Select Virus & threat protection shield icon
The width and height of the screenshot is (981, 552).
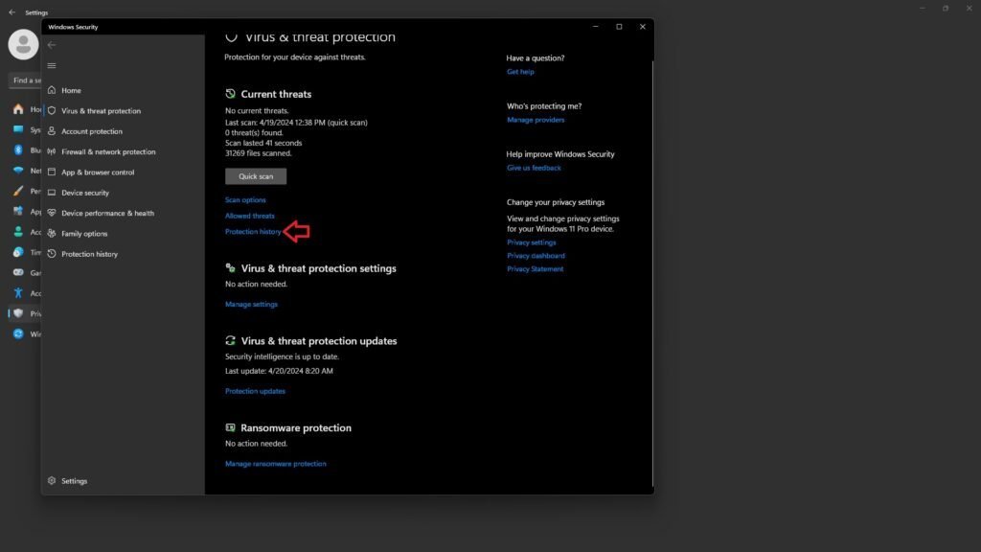point(52,111)
